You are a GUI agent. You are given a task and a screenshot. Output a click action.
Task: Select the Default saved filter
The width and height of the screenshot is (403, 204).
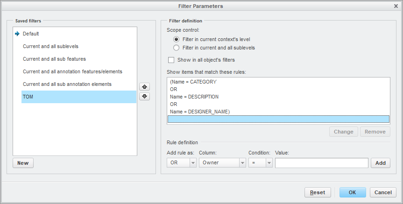(31, 34)
